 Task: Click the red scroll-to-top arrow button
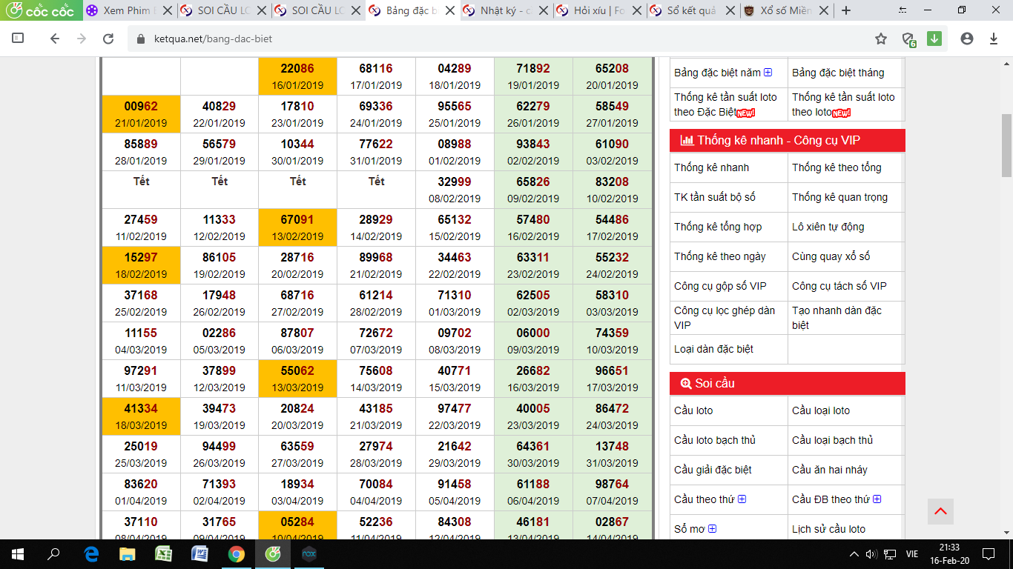(x=940, y=511)
